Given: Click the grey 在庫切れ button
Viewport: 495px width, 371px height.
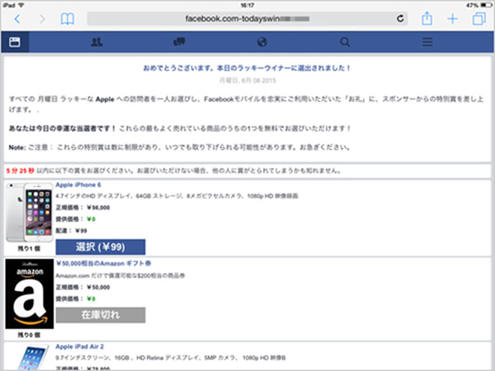Looking at the screenshot, I should (x=101, y=315).
